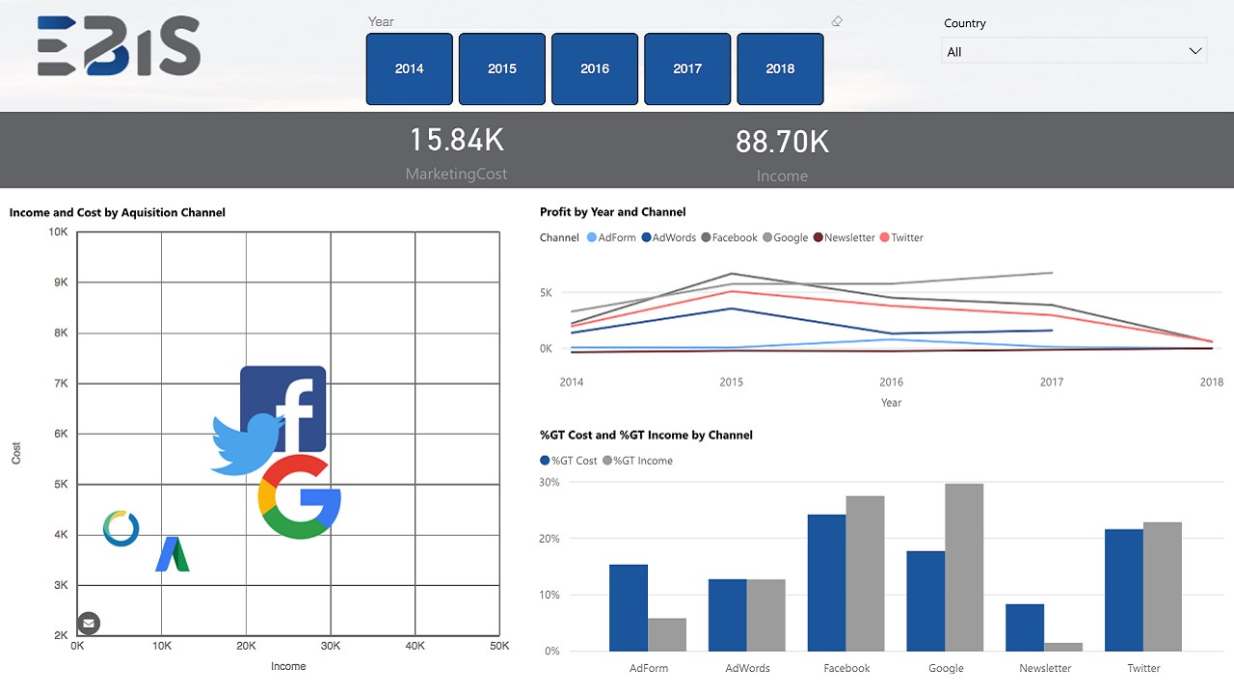Screen dimensions: 1234x694
Task: Select the Google %GT Income bar
Action: tap(964, 567)
